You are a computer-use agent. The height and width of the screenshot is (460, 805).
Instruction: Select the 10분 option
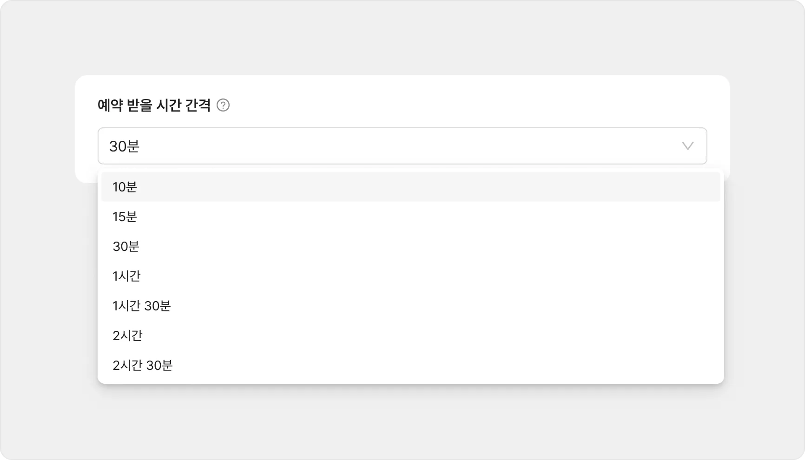(x=411, y=187)
